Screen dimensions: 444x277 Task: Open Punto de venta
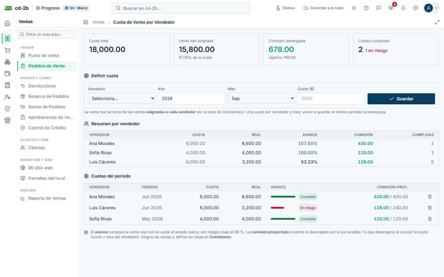tap(47, 55)
